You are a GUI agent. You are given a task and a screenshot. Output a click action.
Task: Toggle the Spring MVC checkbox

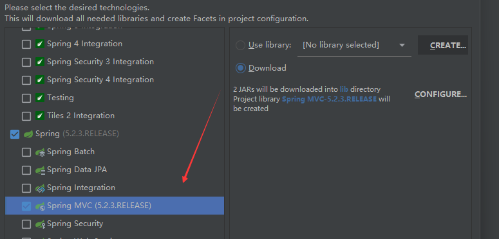26,206
